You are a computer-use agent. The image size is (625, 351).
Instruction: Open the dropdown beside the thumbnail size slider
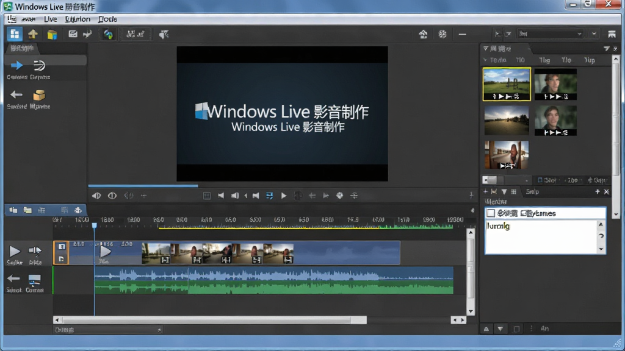coord(526,180)
